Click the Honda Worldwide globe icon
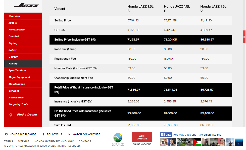246x150 pixels. [x=6, y=134]
